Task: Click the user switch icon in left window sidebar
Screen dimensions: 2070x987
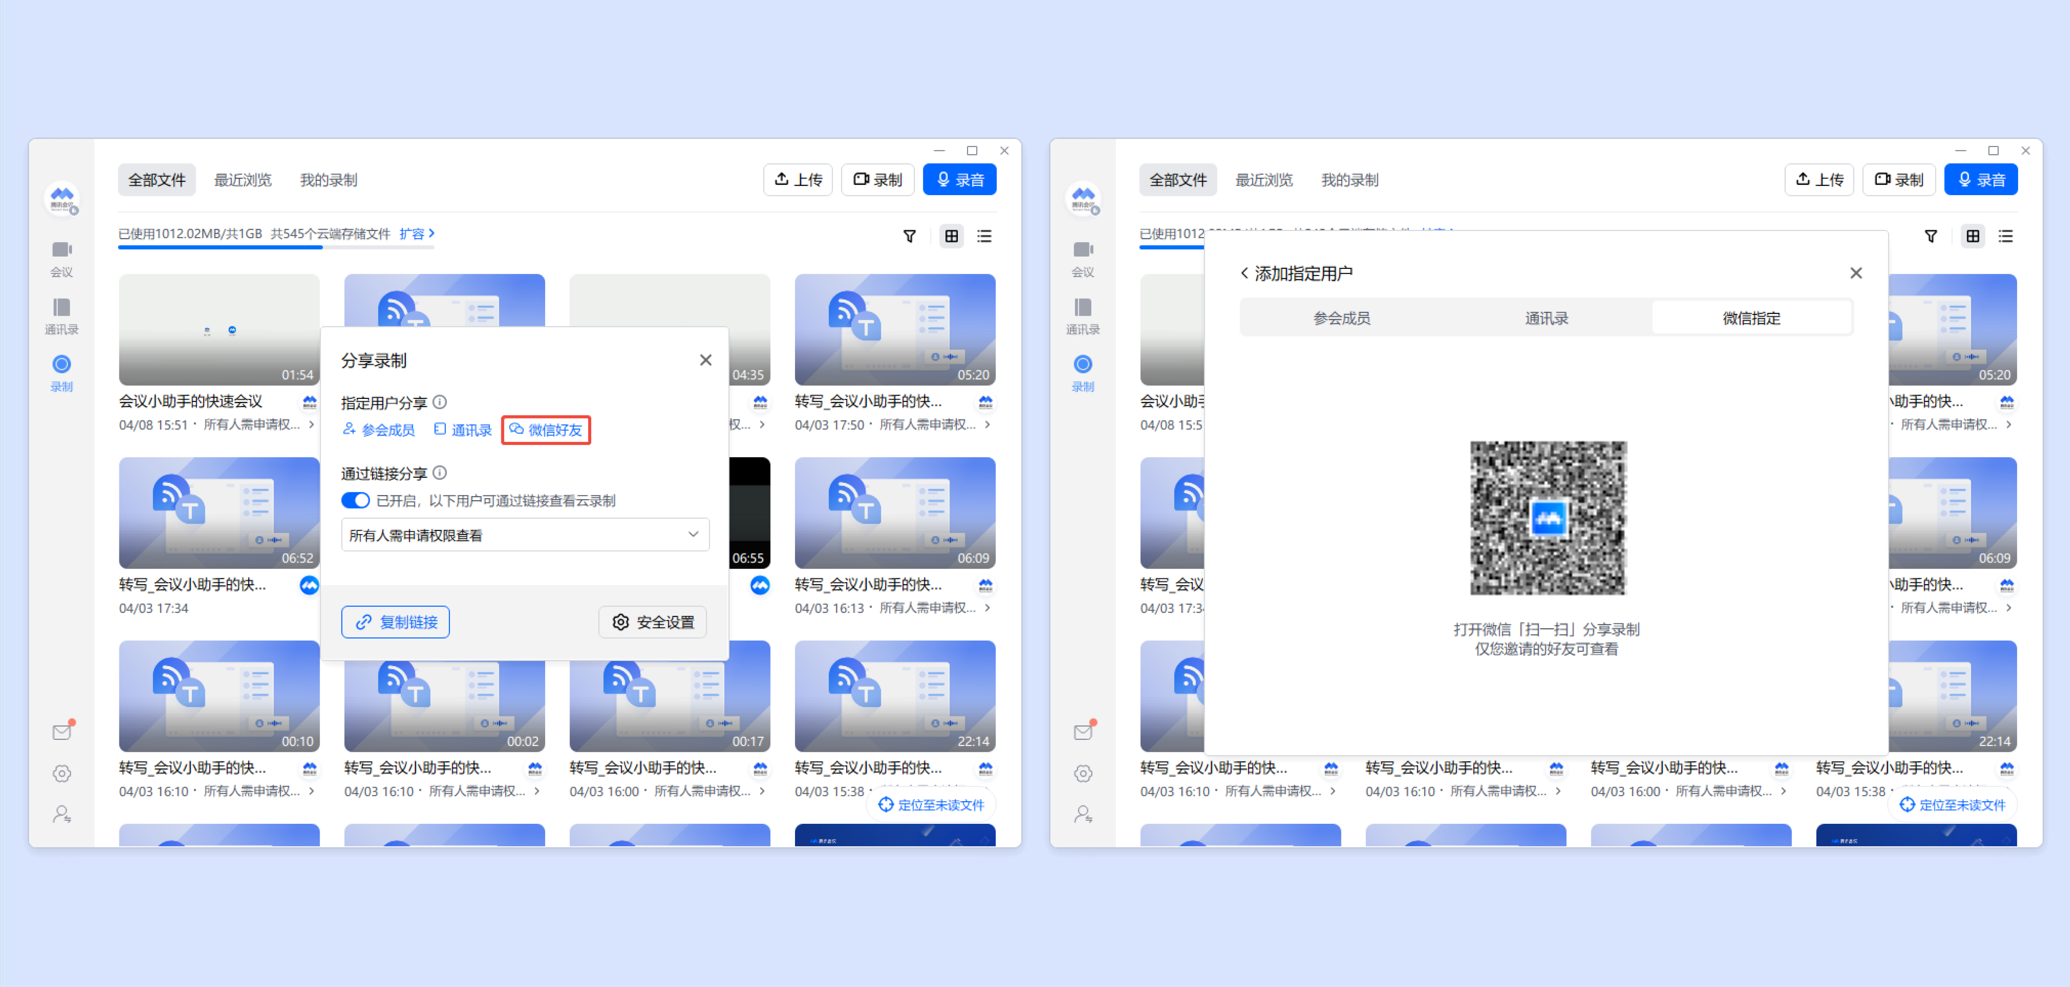Action: pyautogui.click(x=62, y=814)
